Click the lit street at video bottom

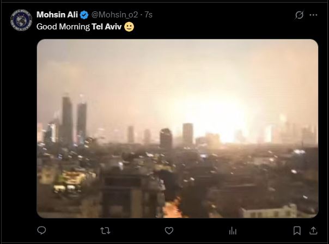173,208
